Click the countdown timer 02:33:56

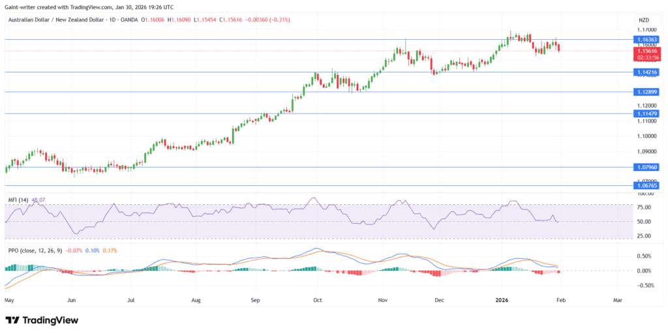coord(647,57)
